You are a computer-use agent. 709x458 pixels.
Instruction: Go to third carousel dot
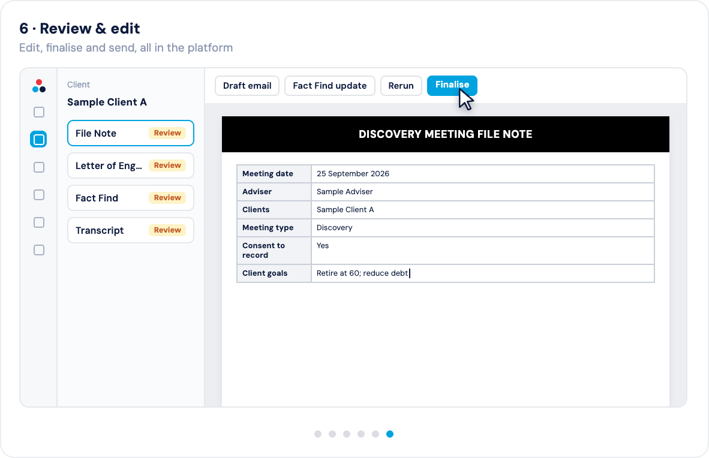coord(347,434)
